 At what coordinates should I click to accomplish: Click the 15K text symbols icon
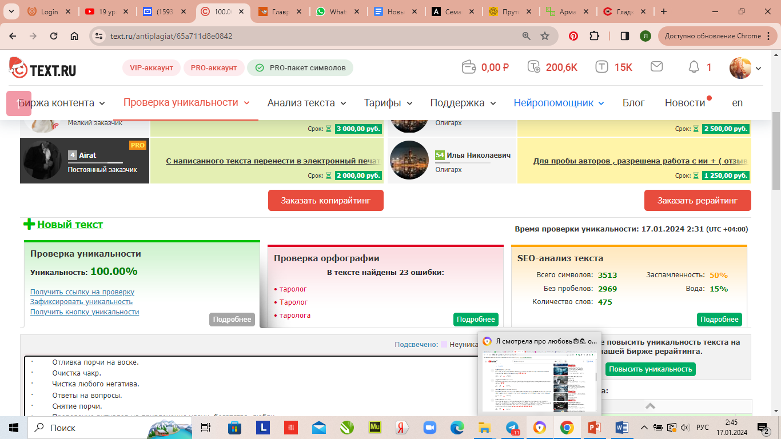[x=602, y=67]
